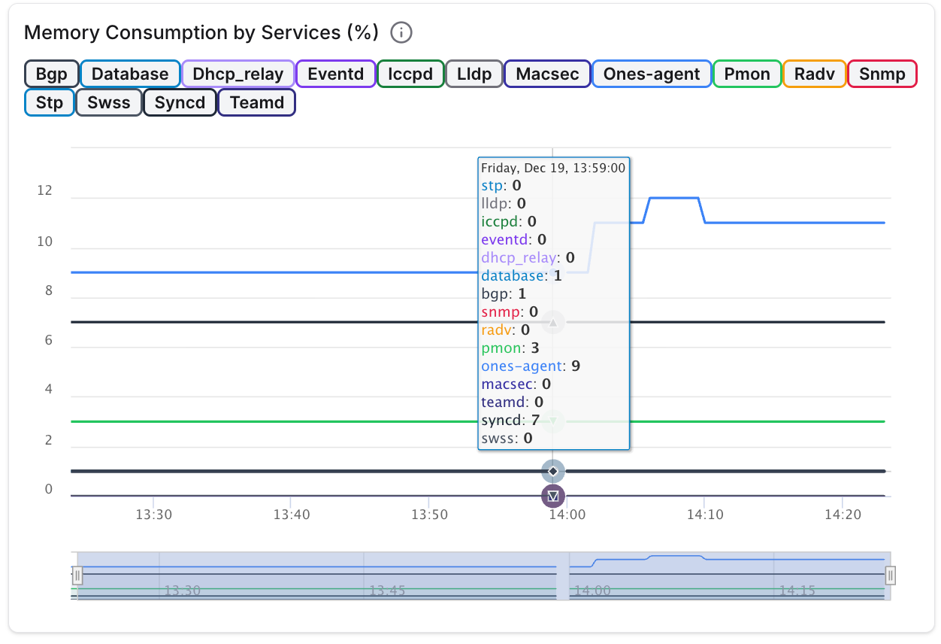Click the info icon beside chart title
Viewport: 941px width, 644px height.
[402, 33]
